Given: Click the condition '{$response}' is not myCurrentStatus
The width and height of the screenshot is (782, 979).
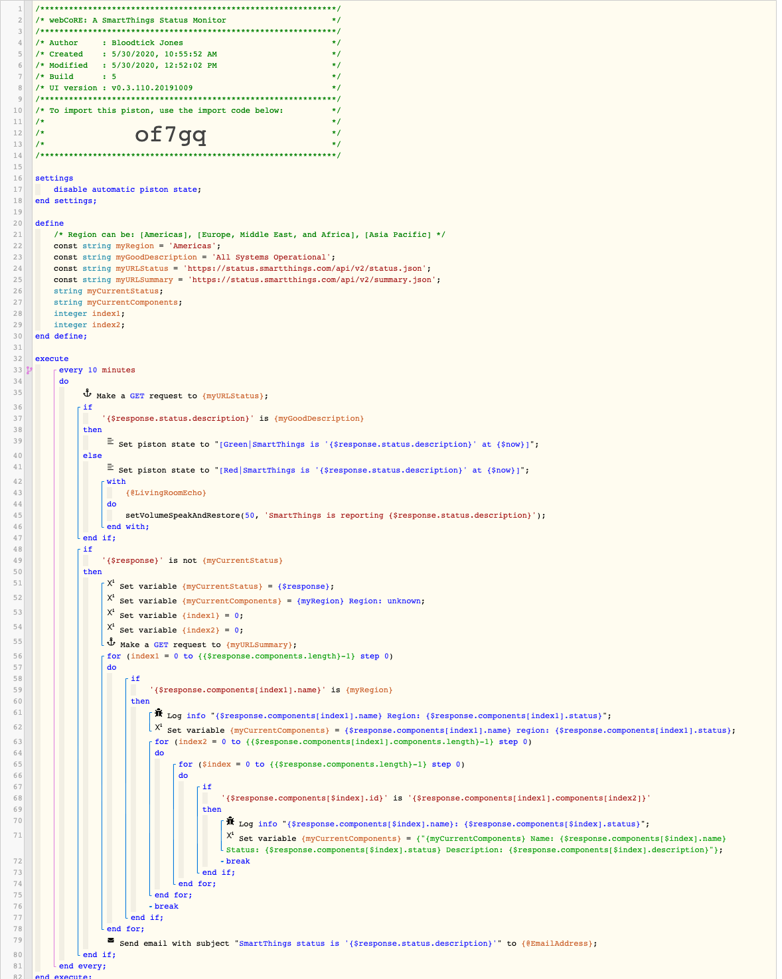Looking at the screenshot, I should point(193,561).
